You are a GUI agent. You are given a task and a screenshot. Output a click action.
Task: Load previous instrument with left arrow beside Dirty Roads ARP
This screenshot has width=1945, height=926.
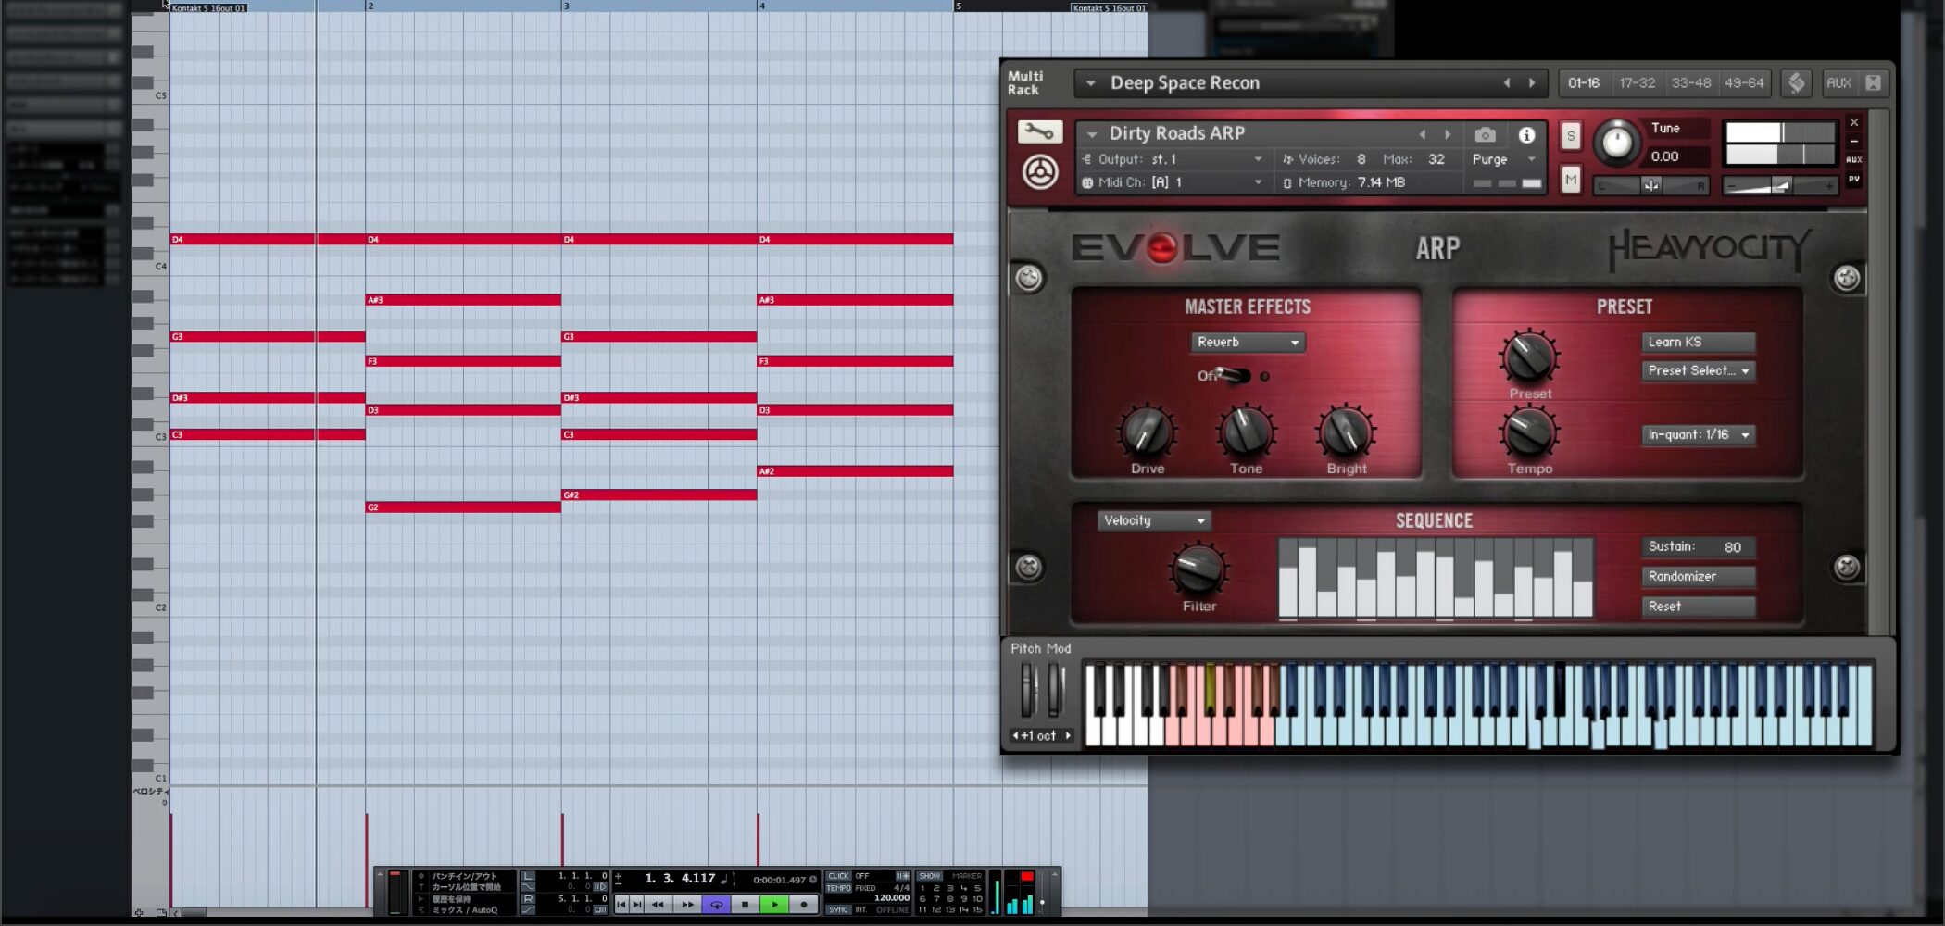pos(1423,135)
